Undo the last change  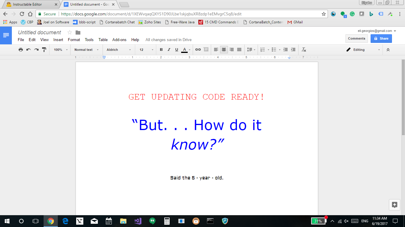28,50
